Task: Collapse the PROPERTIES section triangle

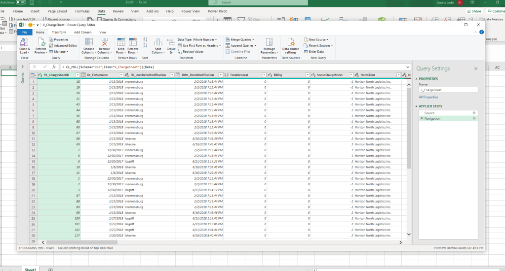Action: [x=417, y=79]
